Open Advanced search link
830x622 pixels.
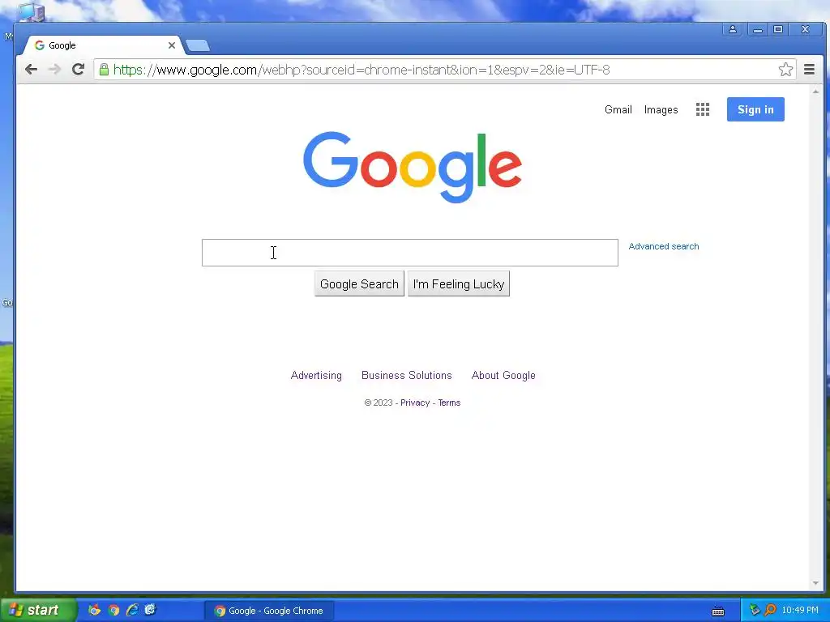(663, 246)
